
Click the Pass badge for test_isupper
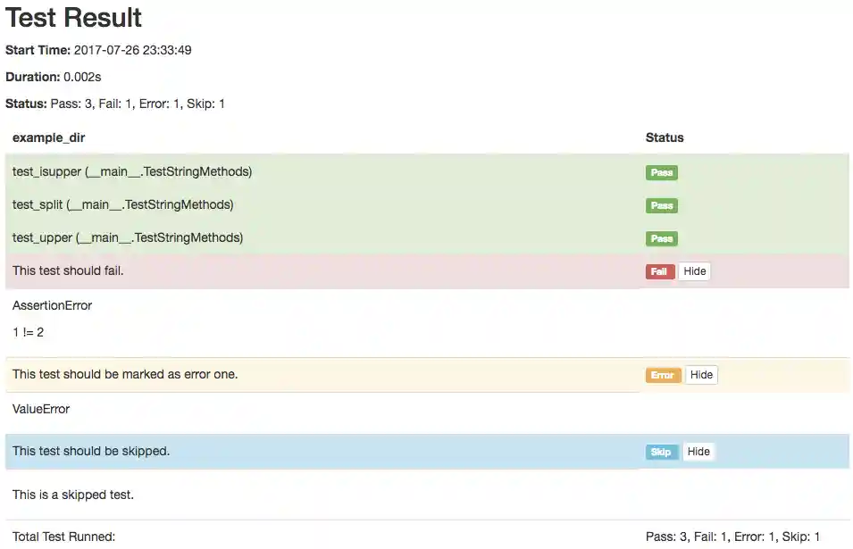coord(662,172)
